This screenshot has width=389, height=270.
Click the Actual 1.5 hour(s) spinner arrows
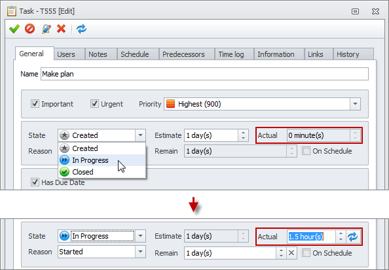pos(341,237)
